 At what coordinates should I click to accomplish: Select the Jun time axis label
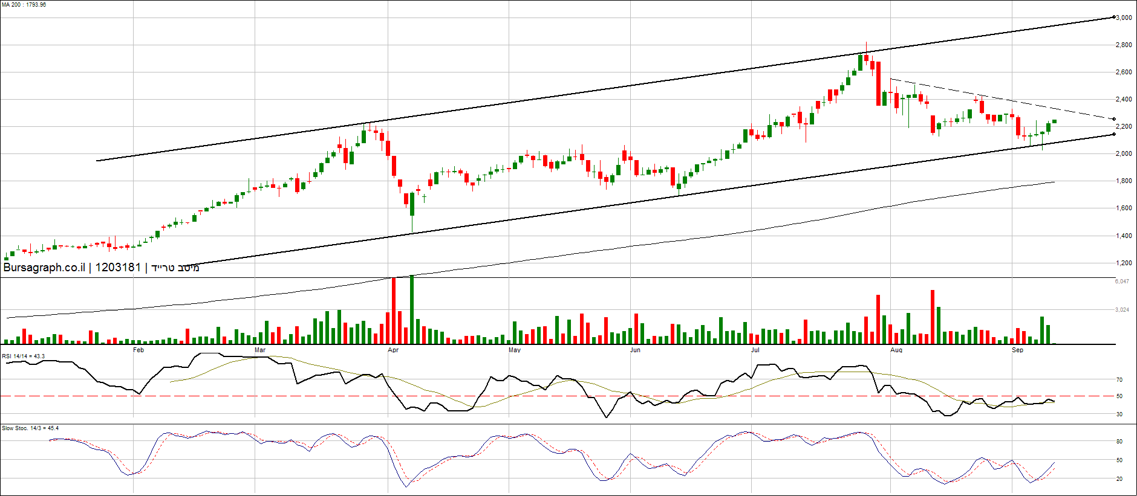click(635, 350)
